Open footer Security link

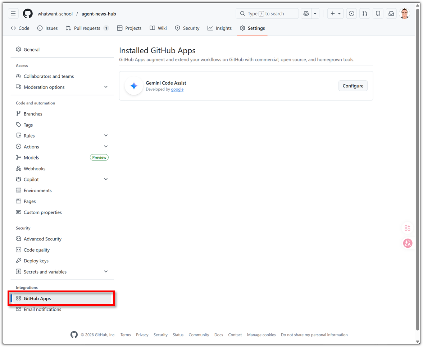pos(160,335)
